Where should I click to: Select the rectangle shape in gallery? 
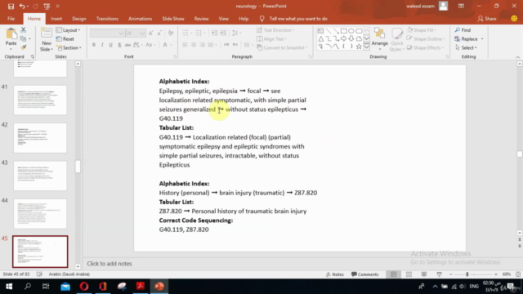pyautogui.click(x=343, y=31)
